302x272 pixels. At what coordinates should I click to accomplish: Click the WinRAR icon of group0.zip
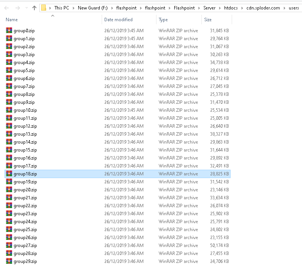click(x=9, y=31)
